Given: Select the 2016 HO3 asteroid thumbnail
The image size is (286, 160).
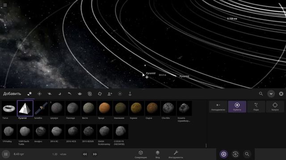Looking at the screenshot, I should [x=73, y=132].
